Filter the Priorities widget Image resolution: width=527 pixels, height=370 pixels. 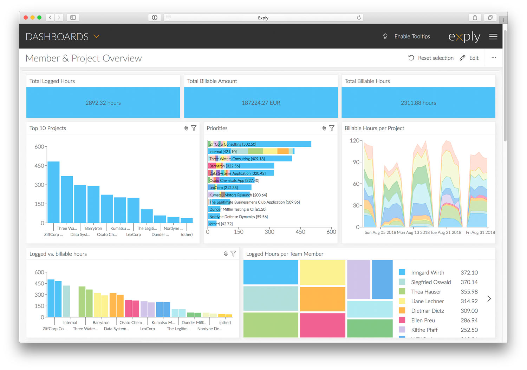point(332,128)
